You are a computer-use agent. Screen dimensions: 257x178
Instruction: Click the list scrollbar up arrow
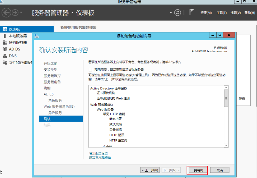226,88
